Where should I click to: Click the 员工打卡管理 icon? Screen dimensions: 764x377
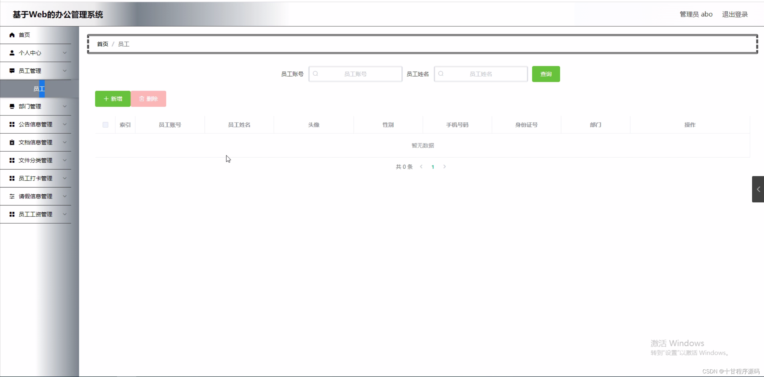click(12, 178)
